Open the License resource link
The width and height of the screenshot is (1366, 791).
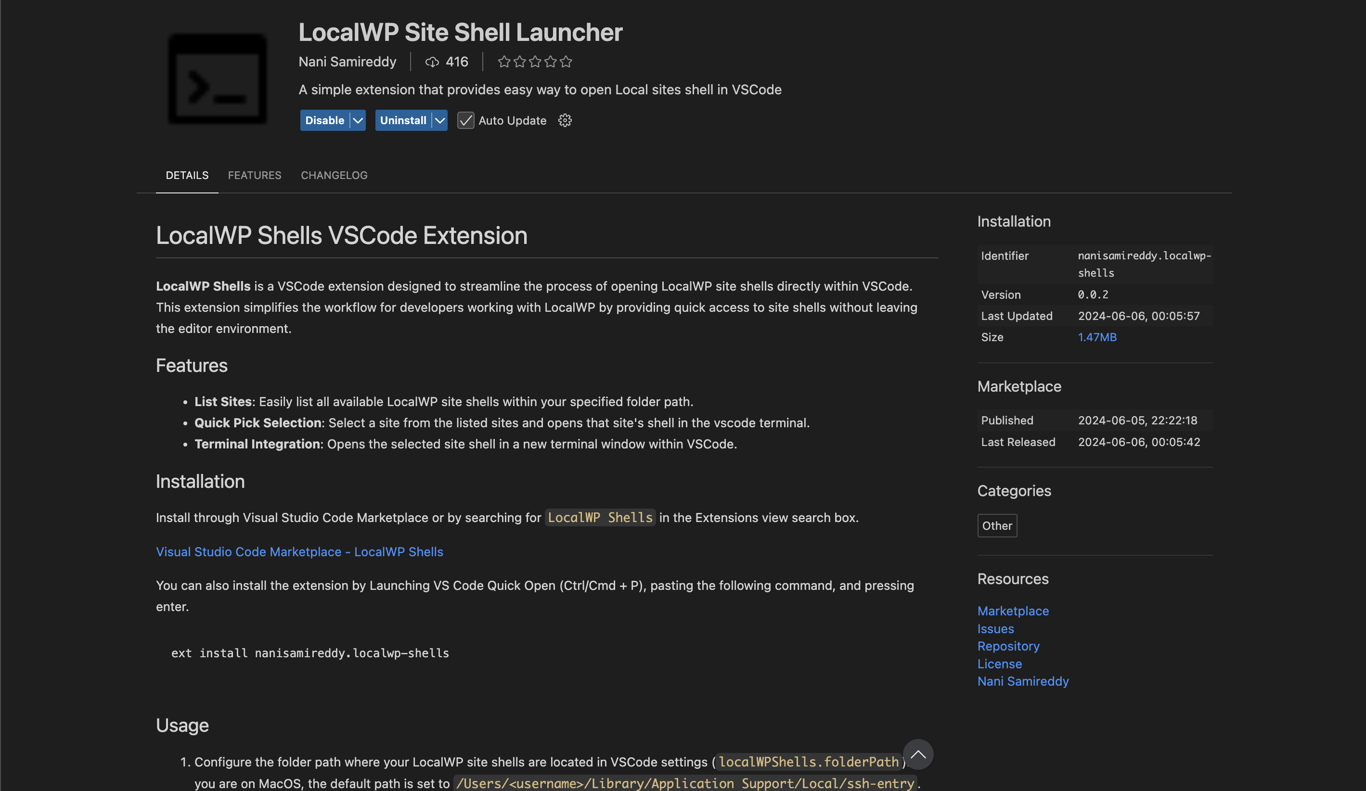click(1000, 663)
